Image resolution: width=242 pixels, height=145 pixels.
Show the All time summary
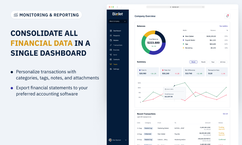tap(223, 62)
